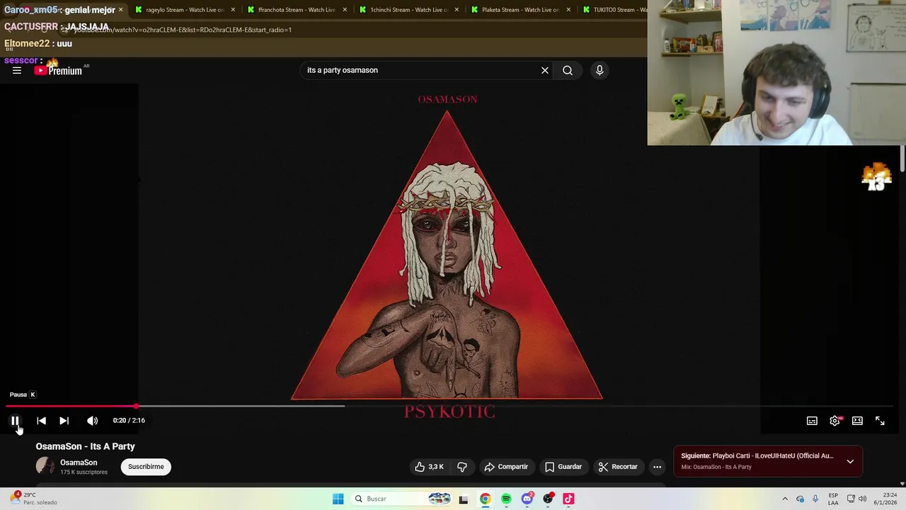Image resolution: width=906 pixels, height=510 pixels.
Task: Switch to theater mode view
Action: click(x=857, y=421)
